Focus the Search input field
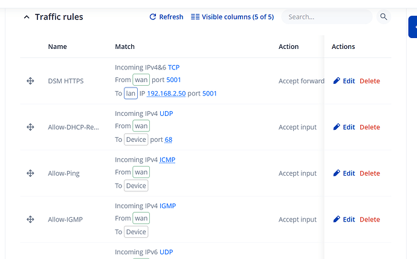This screenshot has width=417, height=259. (x=326, y=17)
